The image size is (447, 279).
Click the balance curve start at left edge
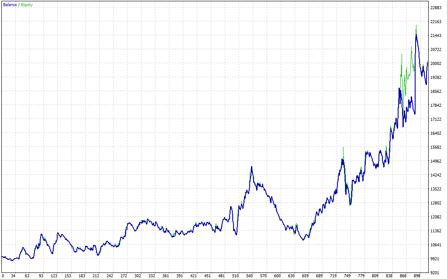click(2, 257)
